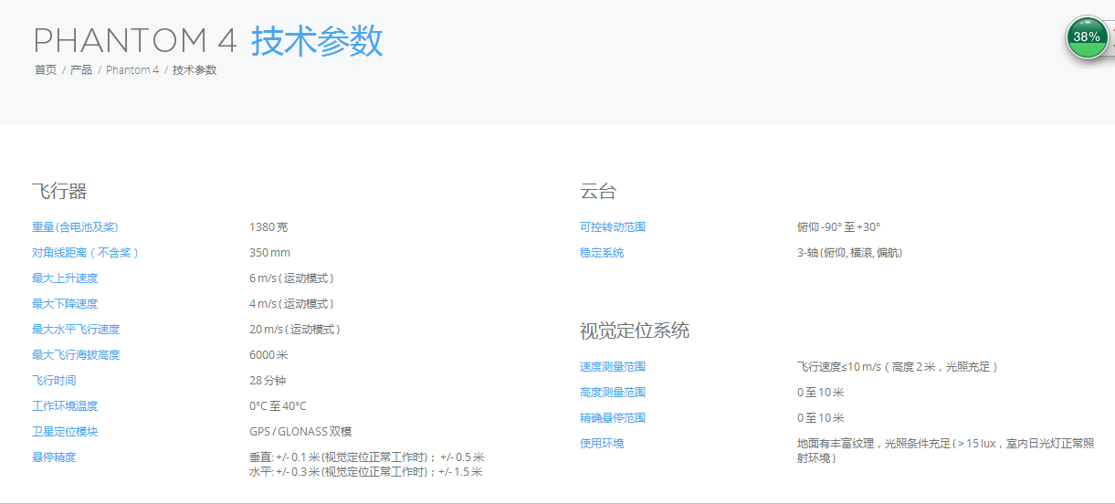Click the 视觉定位系统 section heading
This screenshot has height=504, width=1115.
(635, 331)
